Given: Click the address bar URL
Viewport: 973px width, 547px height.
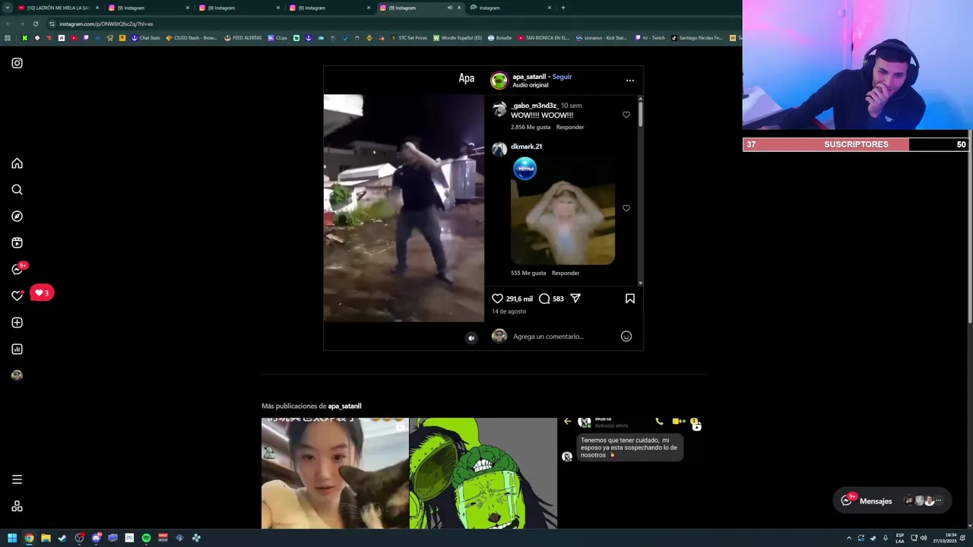Looking at the screenshot, I should coord(106,24).
